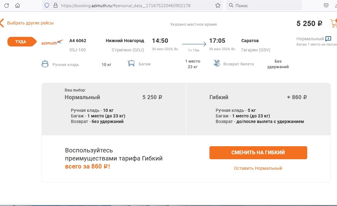
Task: Go back via Выбрать другие рейсы
Action: [30, 23]
